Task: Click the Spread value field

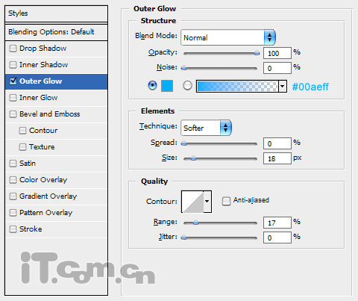Action: (277, 143)
